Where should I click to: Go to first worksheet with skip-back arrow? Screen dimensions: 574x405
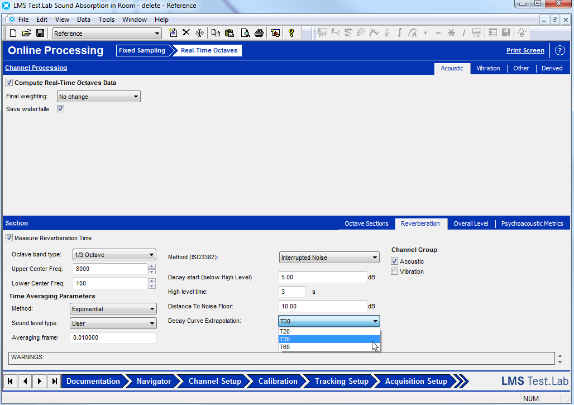(10, 381)
